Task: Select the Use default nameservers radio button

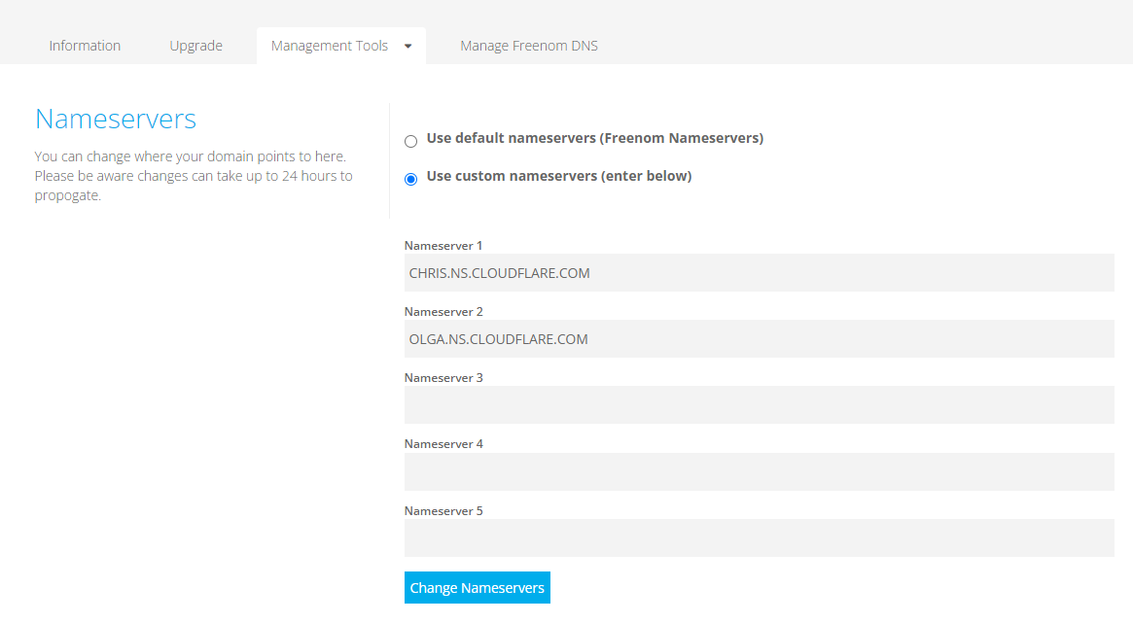Action: (410, 141)
